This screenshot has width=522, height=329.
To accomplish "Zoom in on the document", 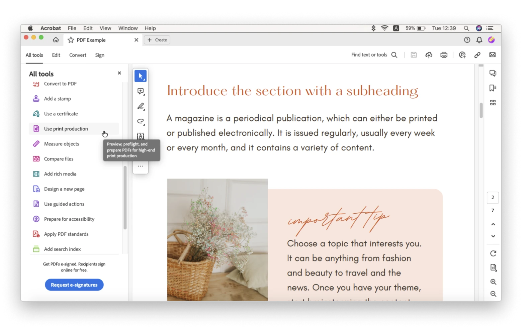I will [493, 282].
